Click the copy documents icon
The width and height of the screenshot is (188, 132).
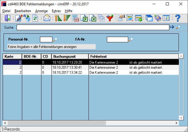tap(101, 18)
